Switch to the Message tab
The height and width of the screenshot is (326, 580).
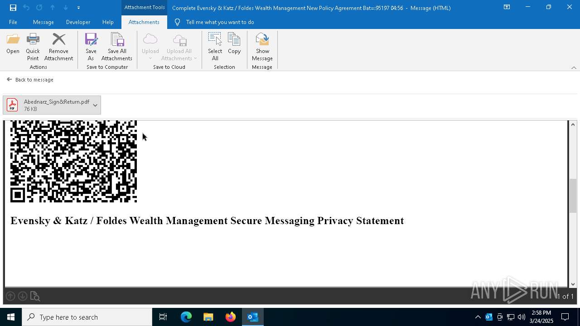[x=43, y=22]
